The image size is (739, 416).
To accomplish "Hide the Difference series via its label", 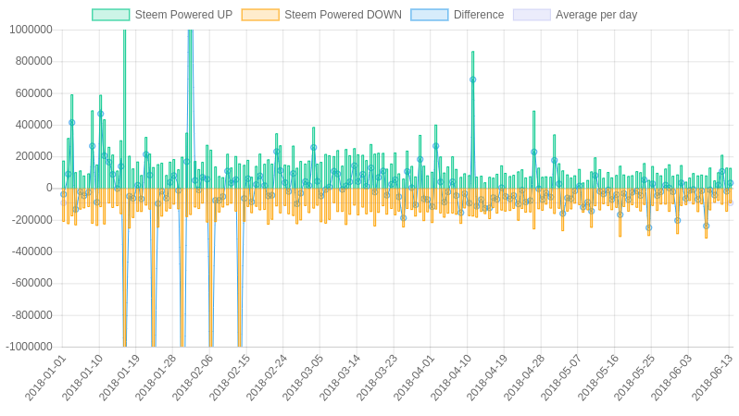I will pos(479,15).
